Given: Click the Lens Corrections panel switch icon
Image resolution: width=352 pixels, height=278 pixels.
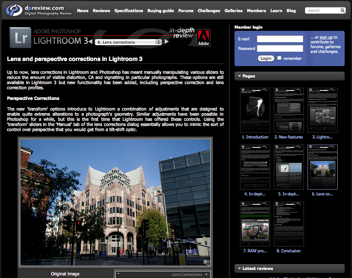Looking at the screenshot, I should [118, 274].
